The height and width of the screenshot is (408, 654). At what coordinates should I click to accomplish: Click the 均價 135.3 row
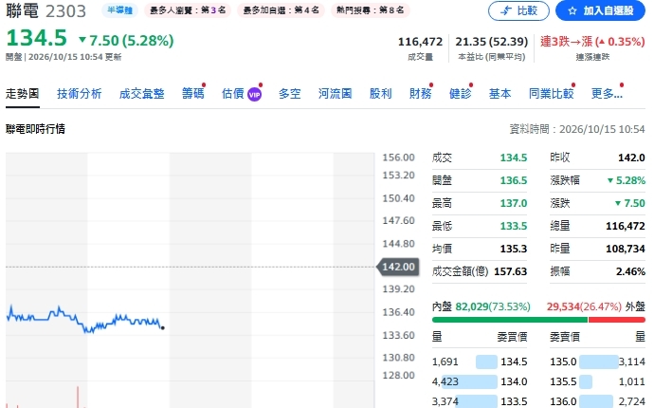[480, 249]
